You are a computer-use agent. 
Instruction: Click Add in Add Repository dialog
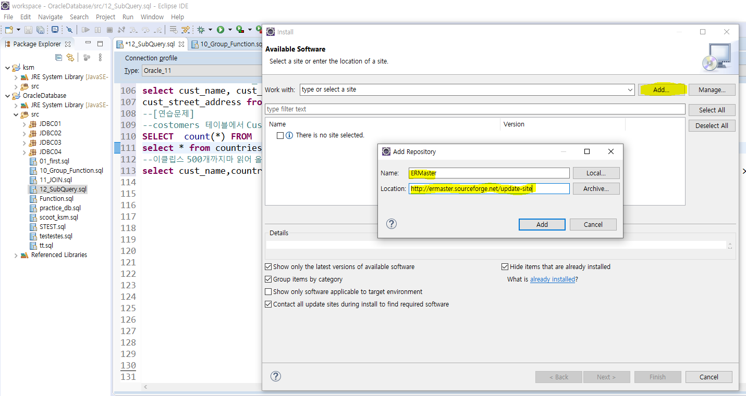(542, 224)
